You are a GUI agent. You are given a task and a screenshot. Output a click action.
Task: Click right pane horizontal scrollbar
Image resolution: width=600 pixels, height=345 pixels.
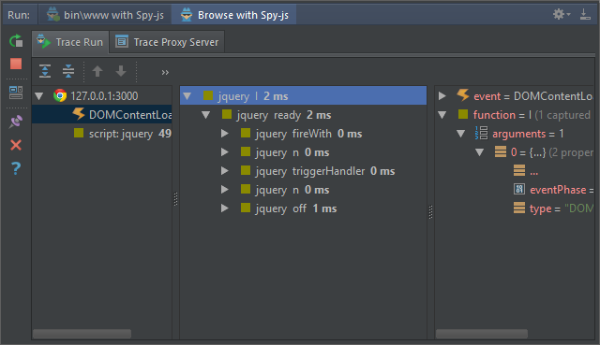[x=482, y=334]
